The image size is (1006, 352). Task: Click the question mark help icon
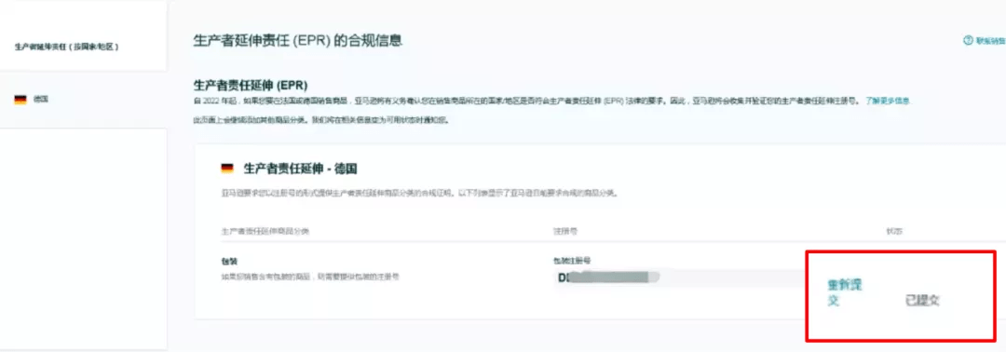click(968, 40)
